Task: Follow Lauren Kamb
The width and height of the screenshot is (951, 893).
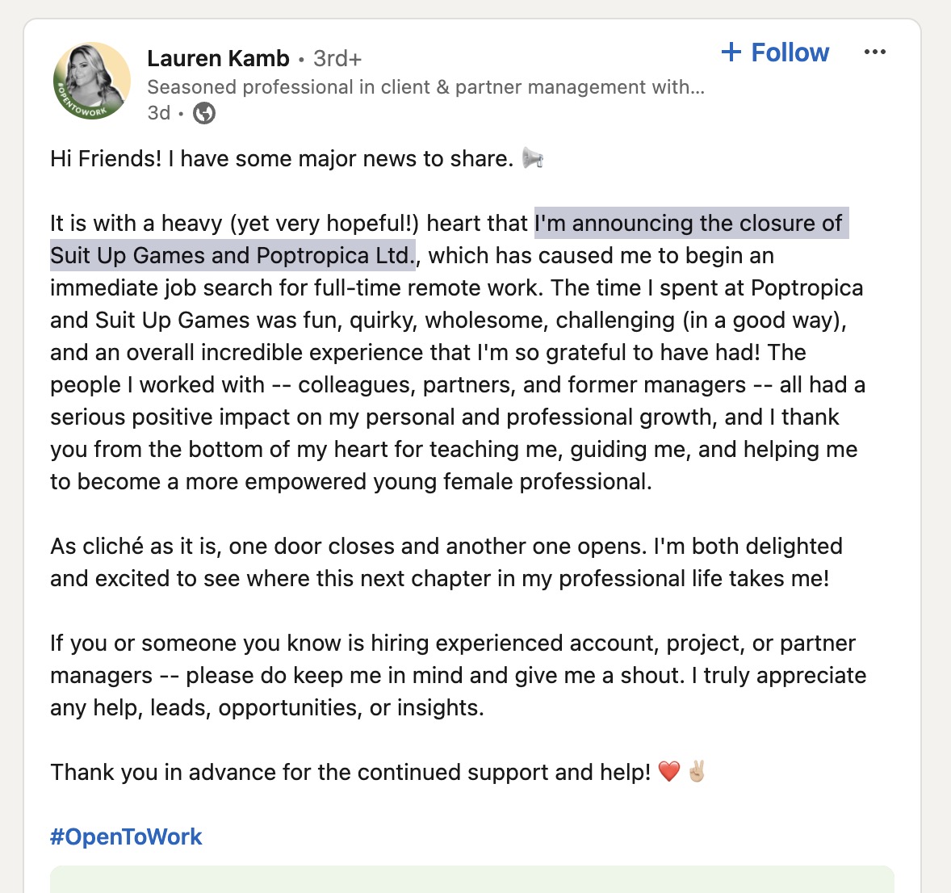Action: tap(789, 52)
